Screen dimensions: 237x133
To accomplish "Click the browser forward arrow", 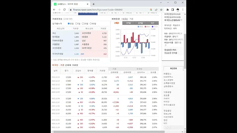I will [59, 10].
